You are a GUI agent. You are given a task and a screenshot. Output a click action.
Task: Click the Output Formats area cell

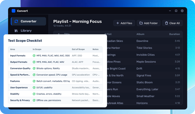point(19,62)
